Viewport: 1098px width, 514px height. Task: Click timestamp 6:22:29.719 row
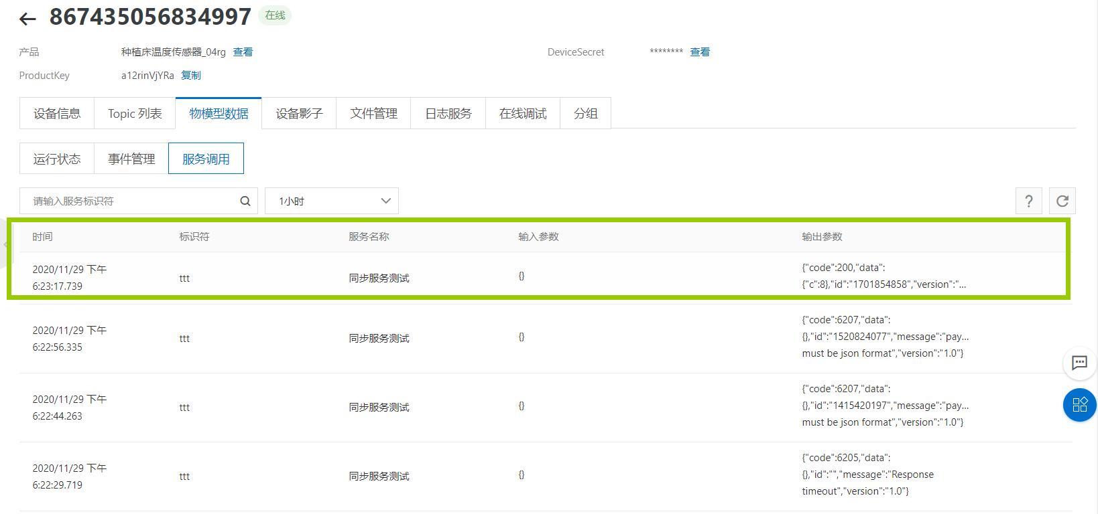coord(69,477)
